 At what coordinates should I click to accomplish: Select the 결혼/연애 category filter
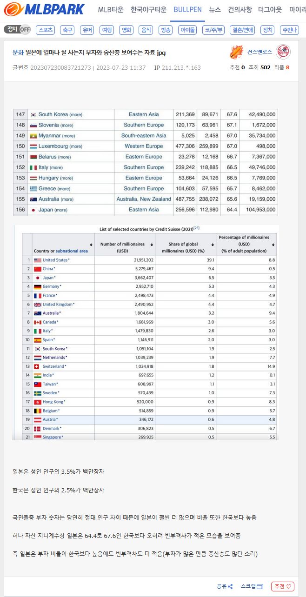point(242,30)
